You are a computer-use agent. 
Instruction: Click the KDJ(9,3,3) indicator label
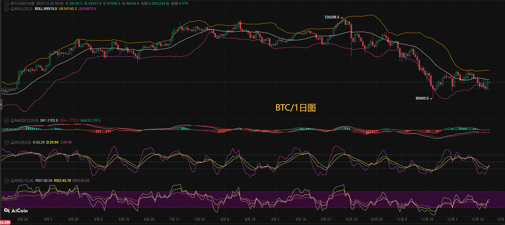click(x=23, y=142)
